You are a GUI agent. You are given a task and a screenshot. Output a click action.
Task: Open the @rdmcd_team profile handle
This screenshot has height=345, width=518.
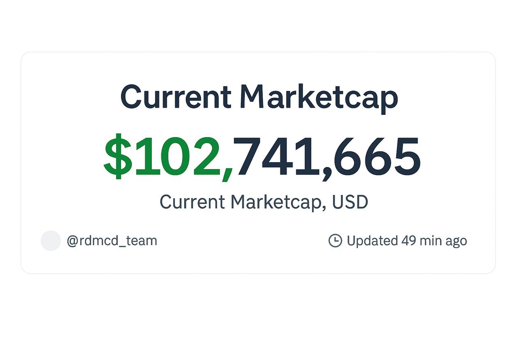112,241
